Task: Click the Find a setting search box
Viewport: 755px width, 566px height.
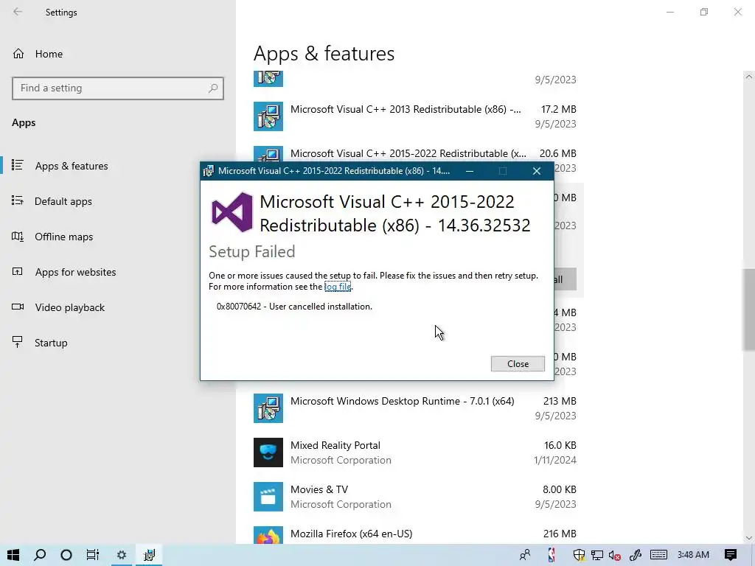Action: tap(118, 88)
